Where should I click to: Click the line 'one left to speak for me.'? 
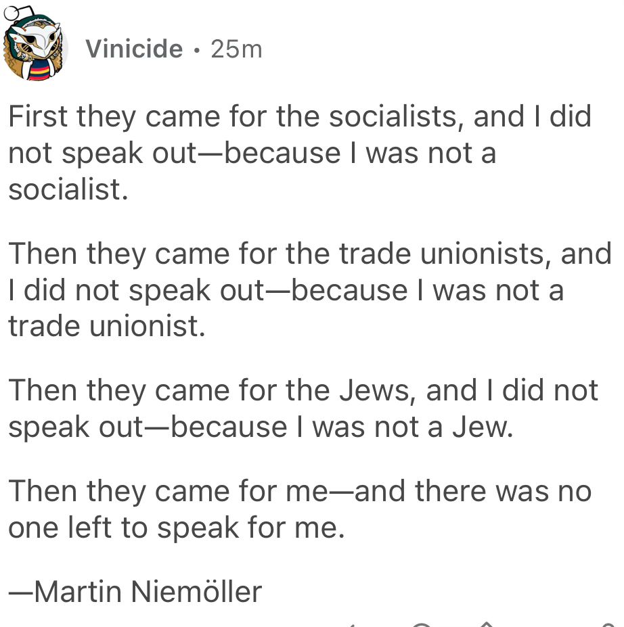tap(177, 528)
